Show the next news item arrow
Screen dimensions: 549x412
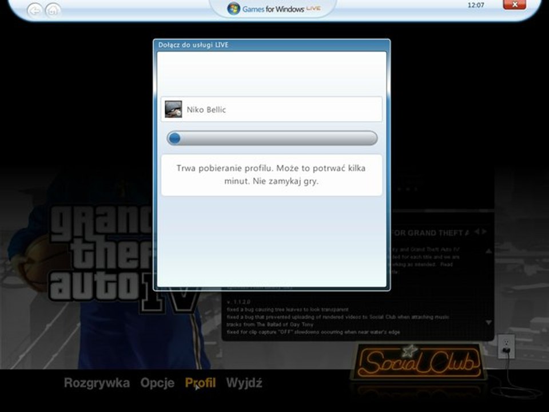[484, 232]
